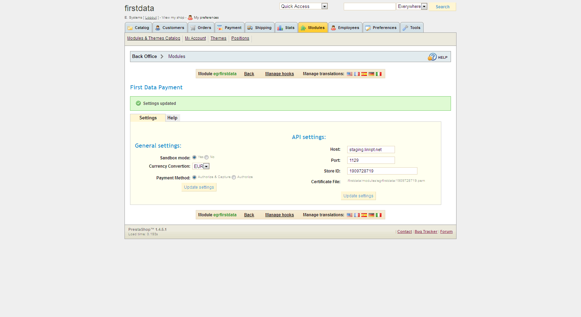The width and height of the screenshot is (581, 317).
Task: Open the Help question-mark icon
Action: 432,57
